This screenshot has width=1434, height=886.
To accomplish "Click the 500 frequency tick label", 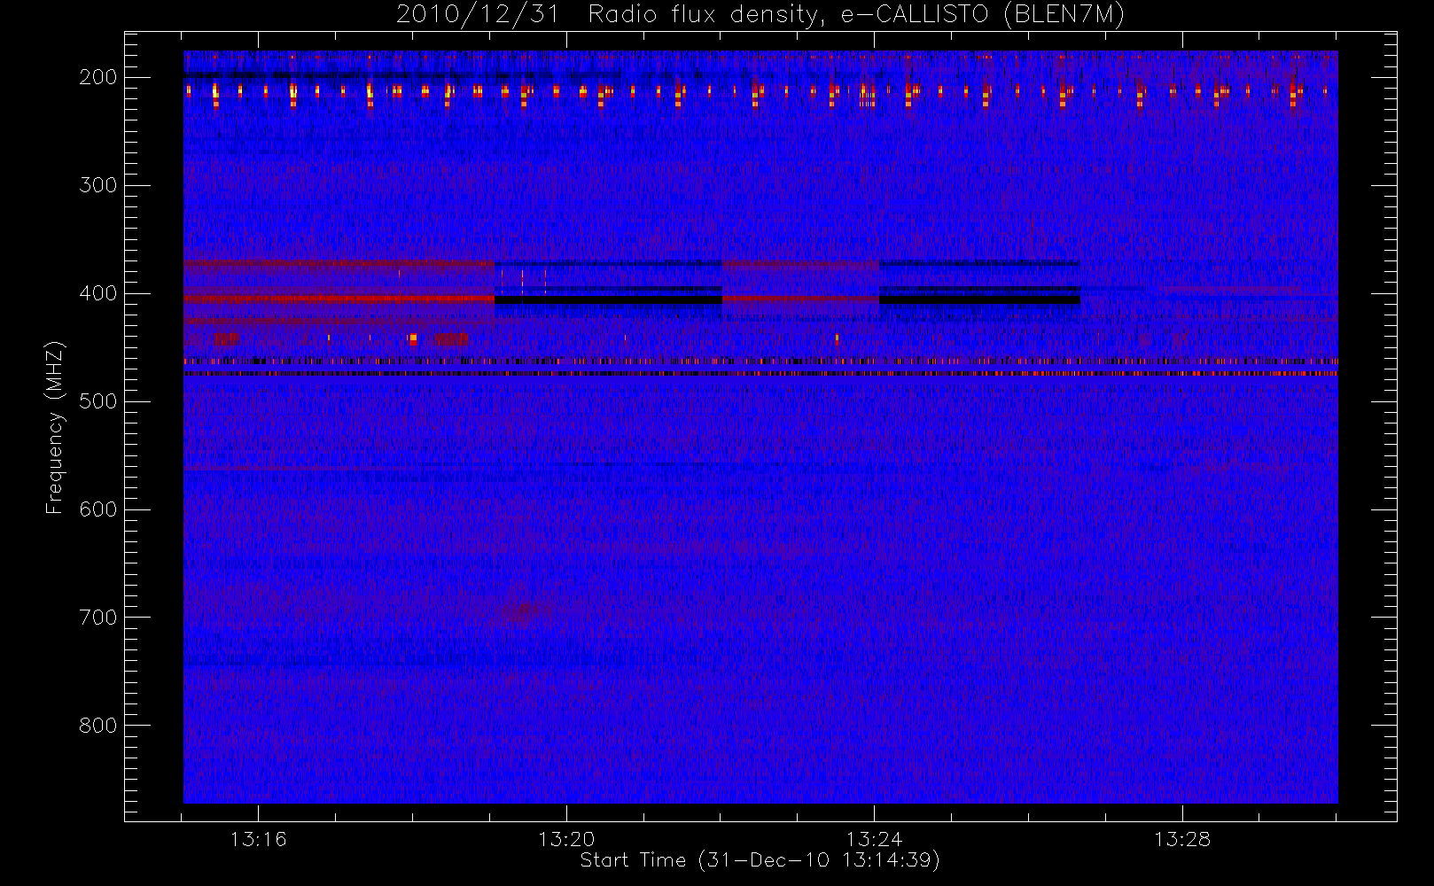I will pos(97,401).
